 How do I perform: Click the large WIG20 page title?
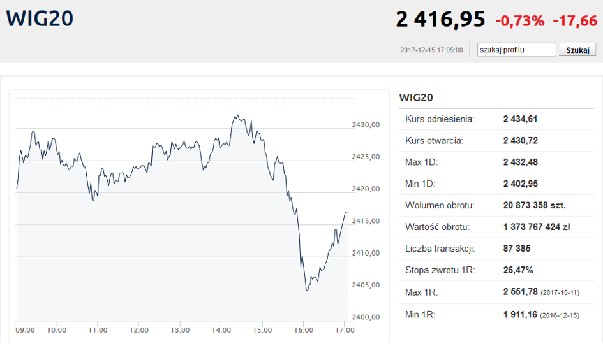pyautogui.click(x=40, y=18)
